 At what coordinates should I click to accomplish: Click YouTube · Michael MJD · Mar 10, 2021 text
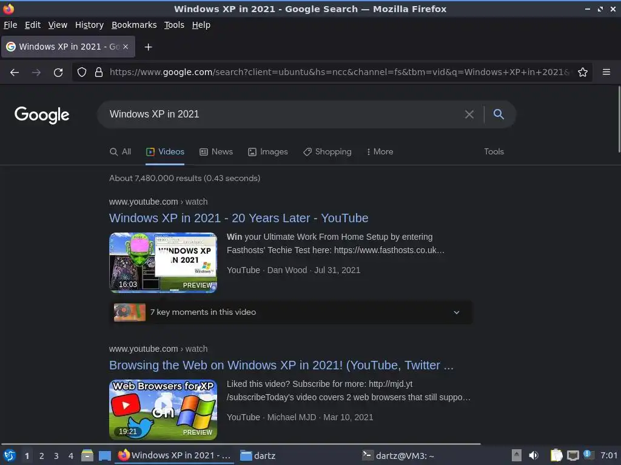tap(300, 418)
